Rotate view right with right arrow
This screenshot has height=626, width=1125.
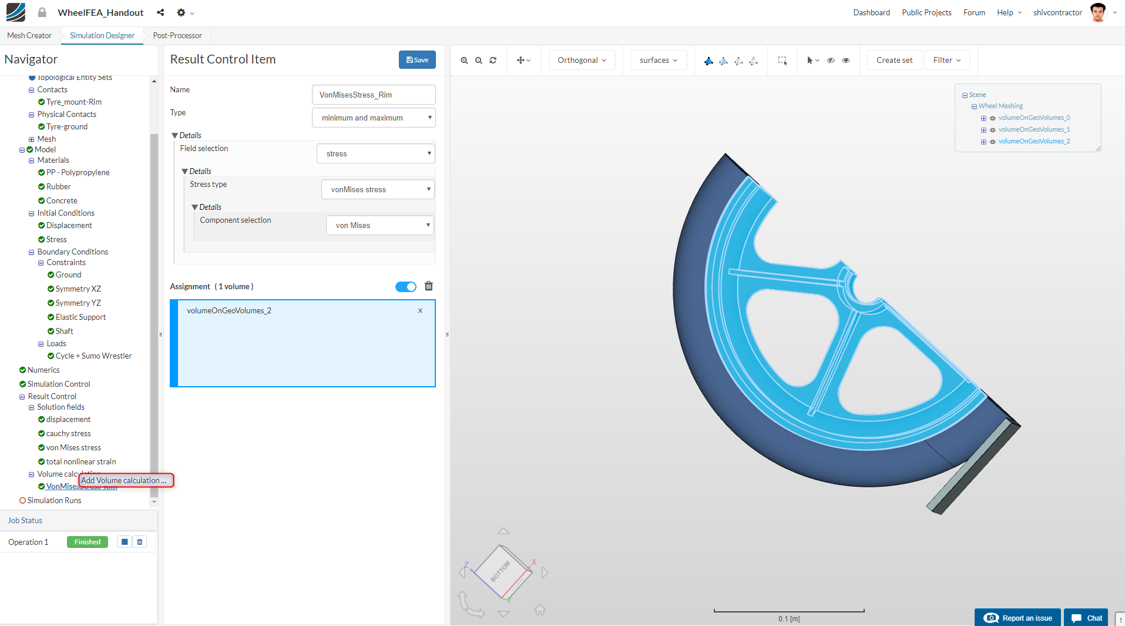click(x=545, y=573)
